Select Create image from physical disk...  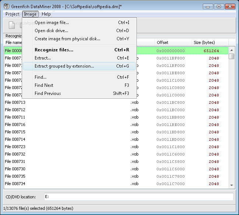click(79, 39)
